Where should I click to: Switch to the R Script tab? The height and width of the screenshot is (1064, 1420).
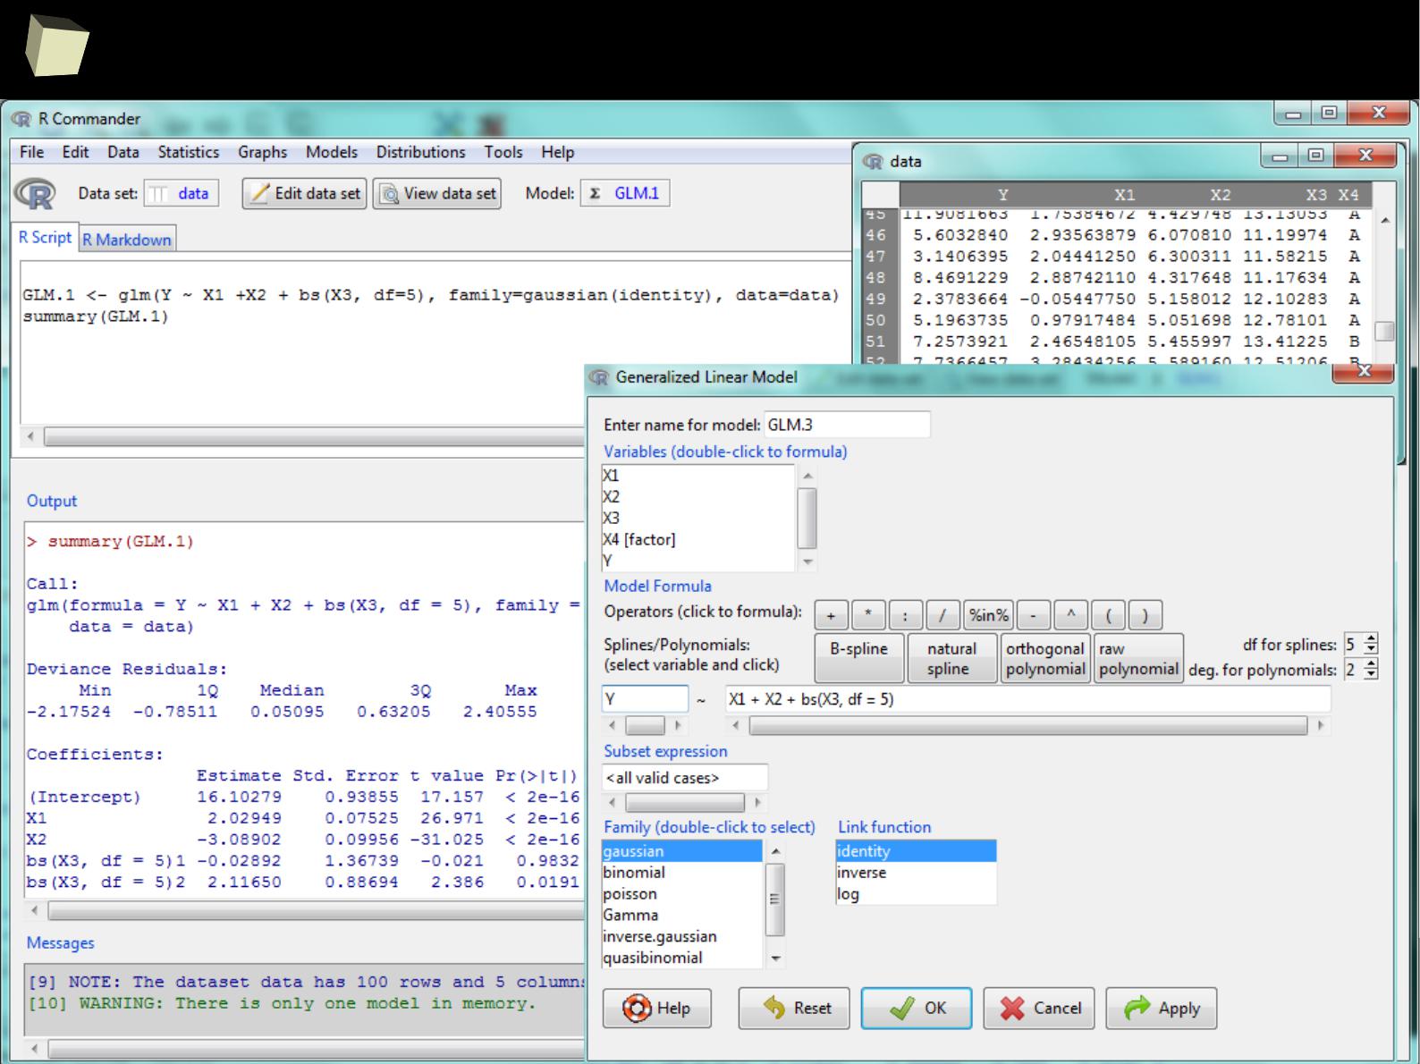[x=45, y=237]
